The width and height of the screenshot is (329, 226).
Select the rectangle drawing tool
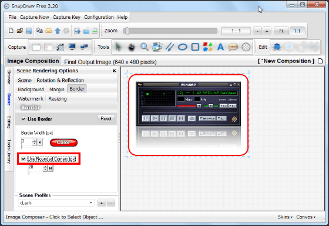pos(195,47)
